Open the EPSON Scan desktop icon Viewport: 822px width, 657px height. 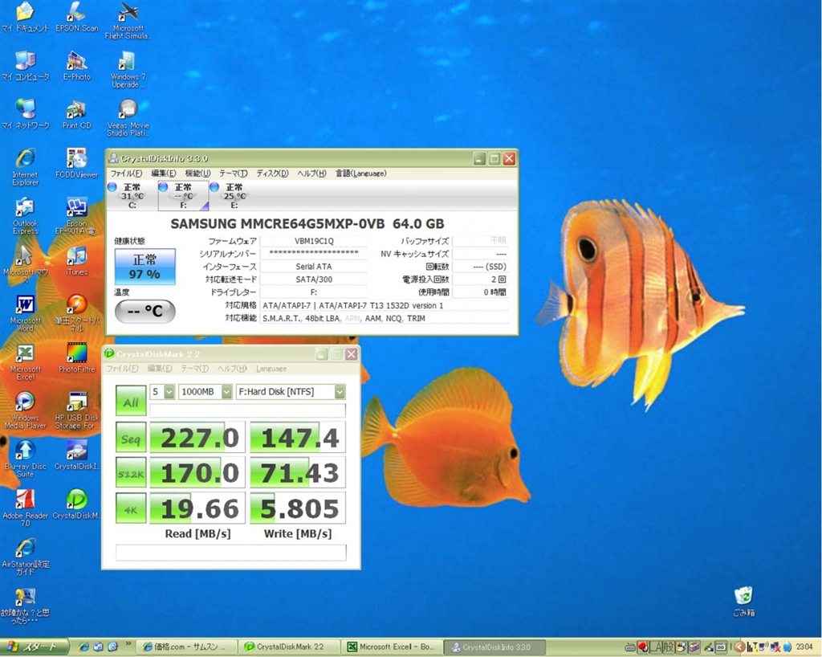pyautogui.click(x=76, y=13)
